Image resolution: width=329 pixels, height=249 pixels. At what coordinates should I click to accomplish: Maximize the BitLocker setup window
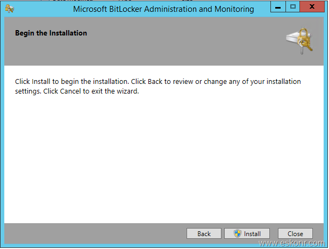pyautogui.click(x=293, y=8)
